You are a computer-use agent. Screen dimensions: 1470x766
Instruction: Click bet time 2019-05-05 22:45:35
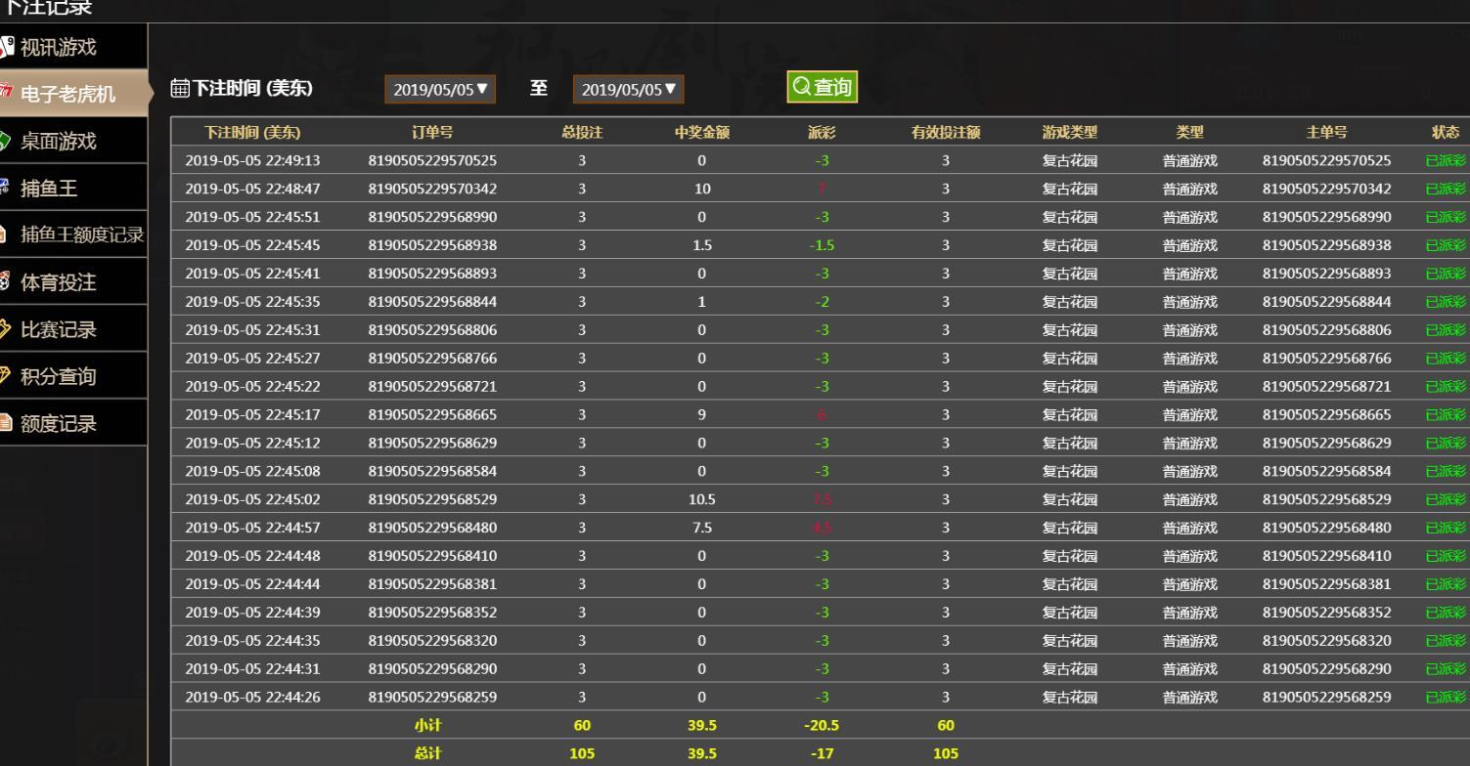pos(252,302)
